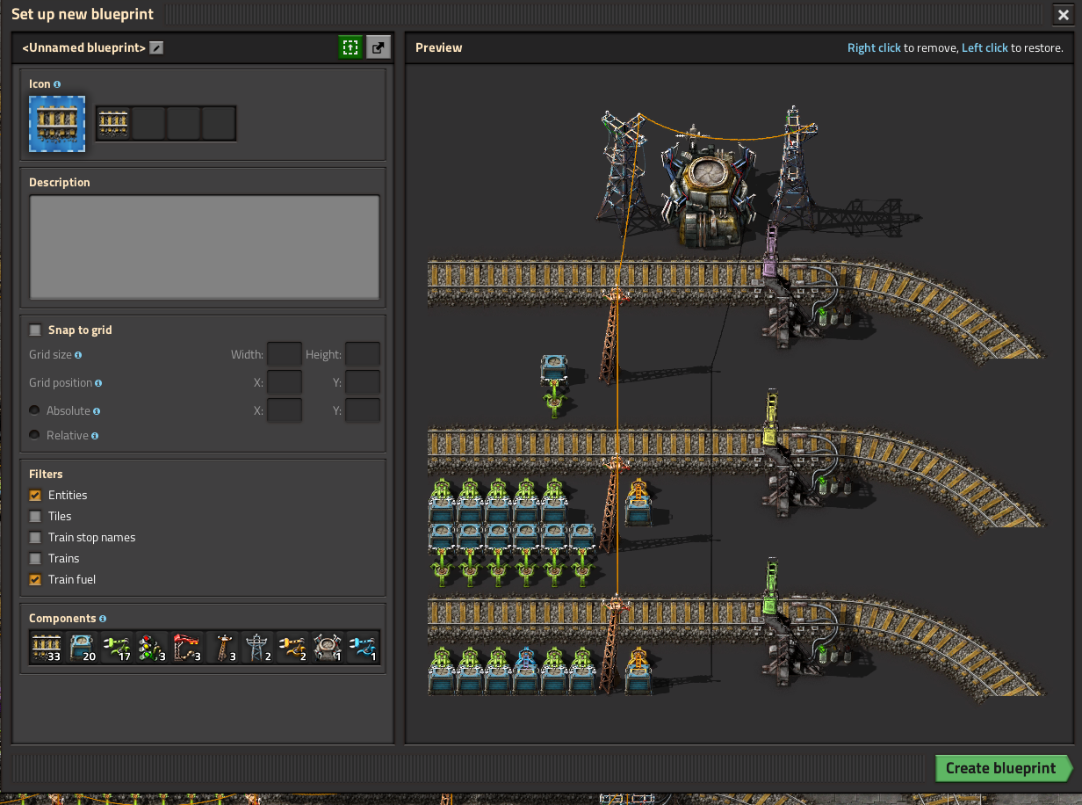Viewport: 1082px width, 805px height.
Task: Click the green select new contents button
Action: pyautogui.click(x=350, y=47)
